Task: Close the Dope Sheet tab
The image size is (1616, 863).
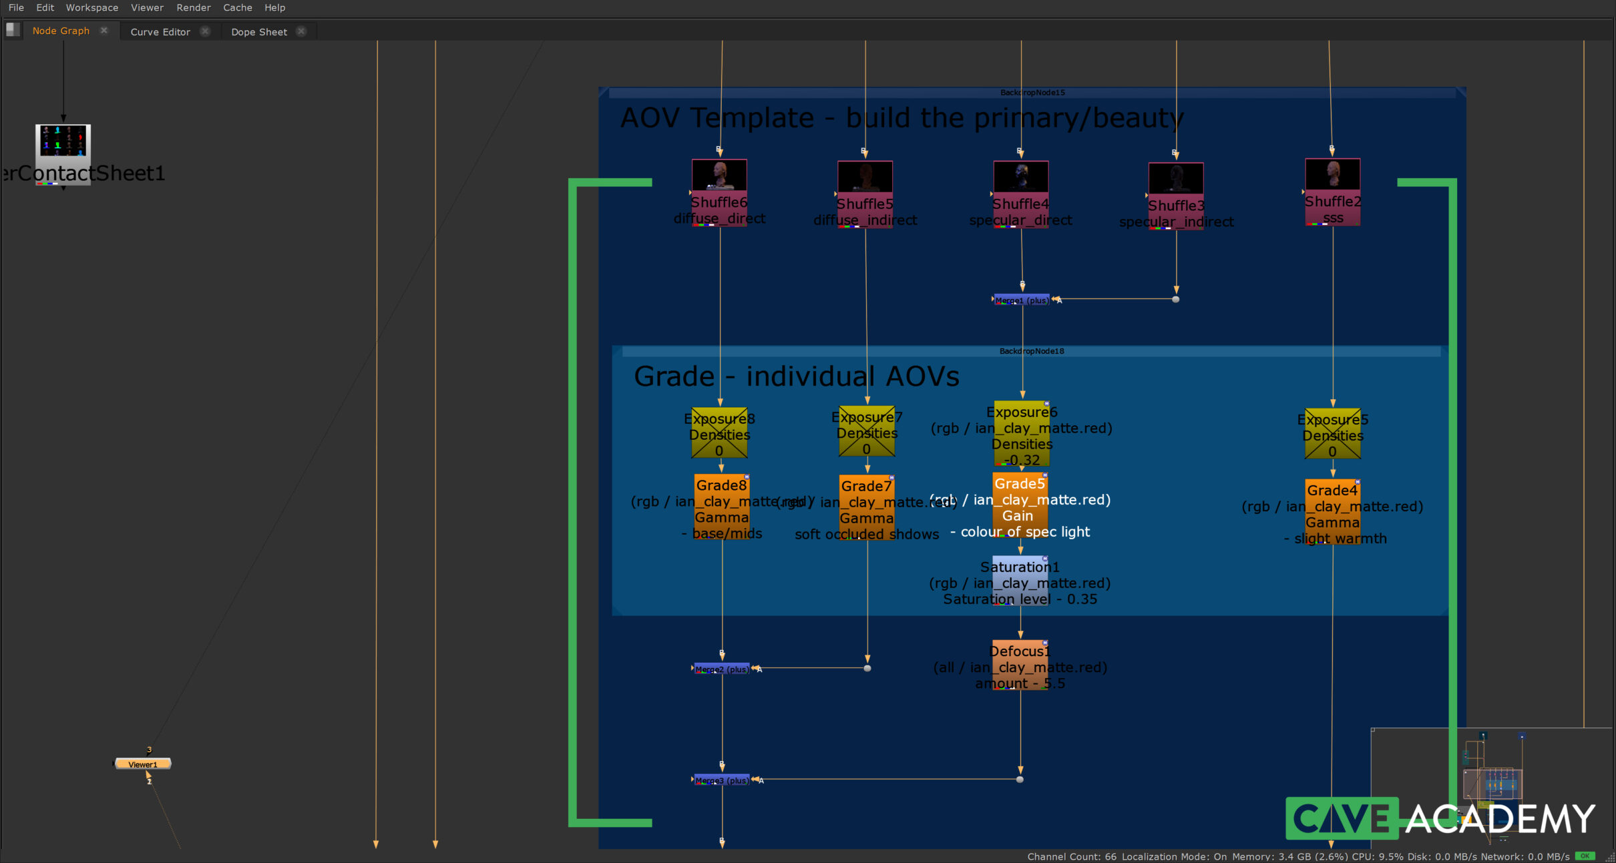Action: click(301, 31)
